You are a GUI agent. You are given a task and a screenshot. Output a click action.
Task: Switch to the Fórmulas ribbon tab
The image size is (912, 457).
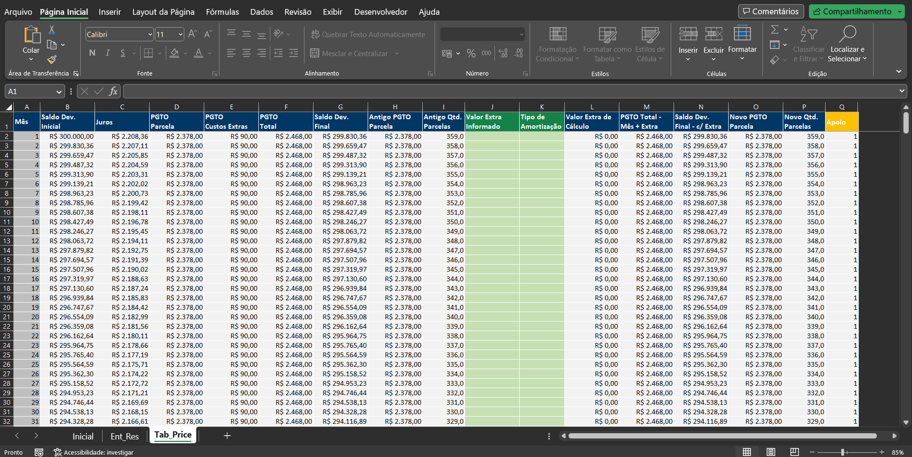222,12
